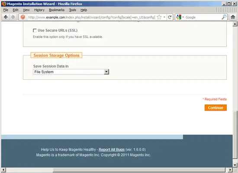Screen dimensions: 238x173
Task: Open the File menu
Action: click(x=6, y=10)
